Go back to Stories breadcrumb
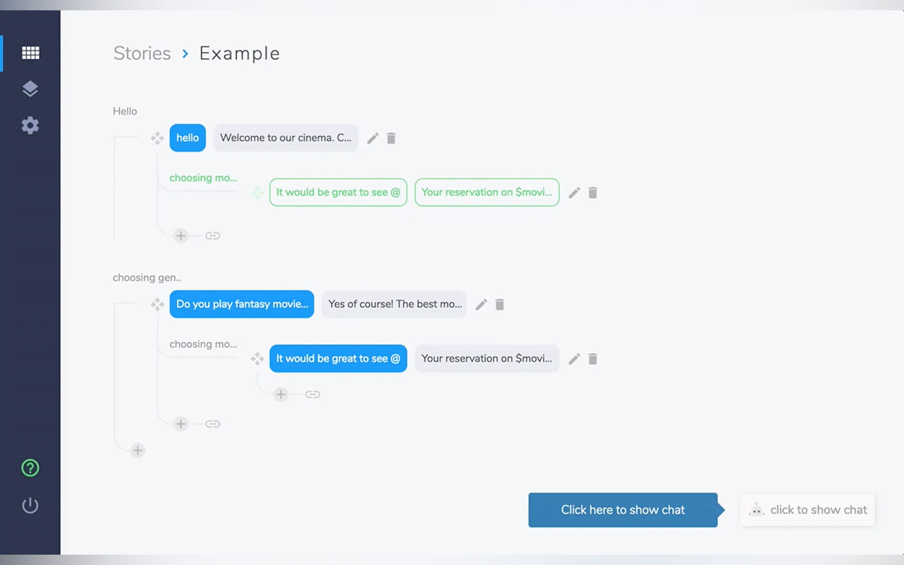The height and width of the screenshot is (565, 904). click(142, 53)
